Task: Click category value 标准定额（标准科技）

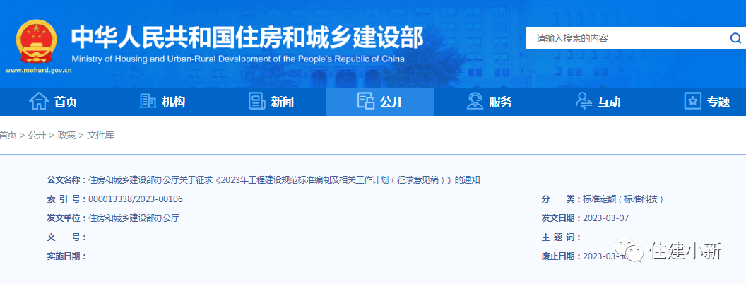Action: (x=623, y=199)
